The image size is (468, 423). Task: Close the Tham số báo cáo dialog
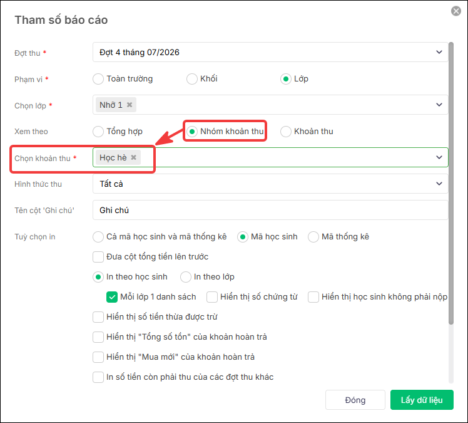coord(455,11)
